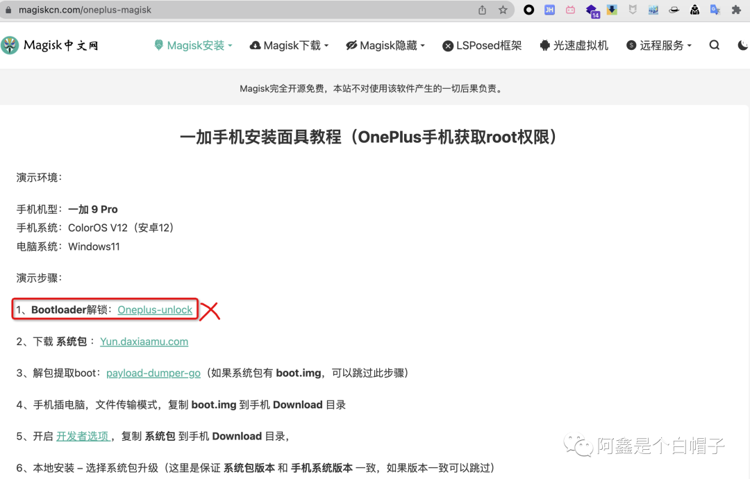Click the search icon in the navigation bar
This screenshot has width=750, height=479.
point(714,44)
